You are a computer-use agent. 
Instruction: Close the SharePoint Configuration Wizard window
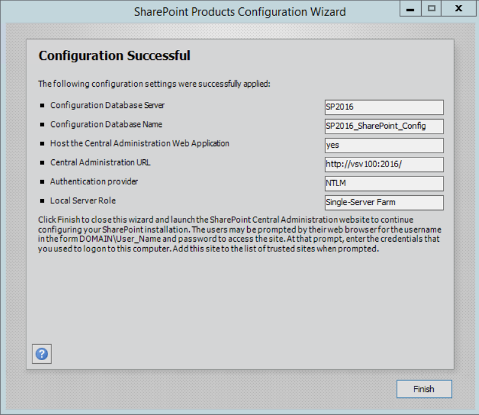[x=459, y=9]
